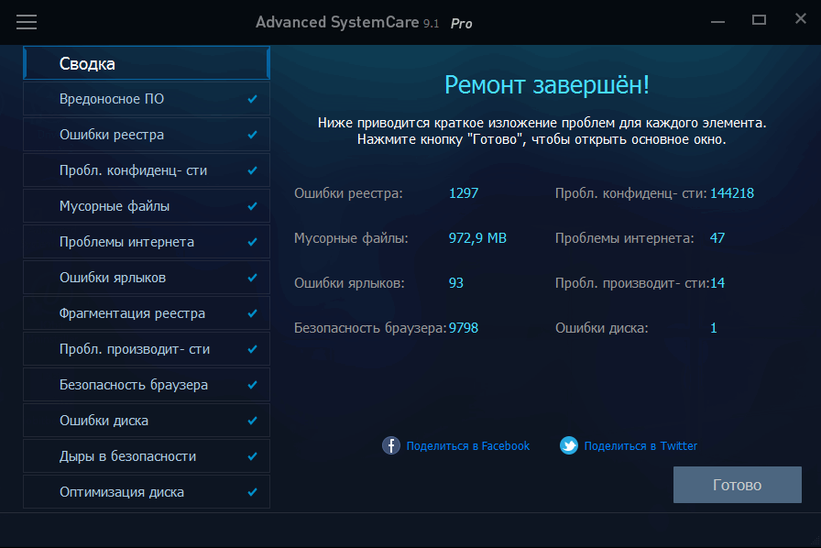Open Дыры в безопасности sidebar item
The image size is (821, 548).
coord(147,455)
